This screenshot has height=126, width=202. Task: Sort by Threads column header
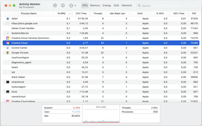click(x=98, y=14)
